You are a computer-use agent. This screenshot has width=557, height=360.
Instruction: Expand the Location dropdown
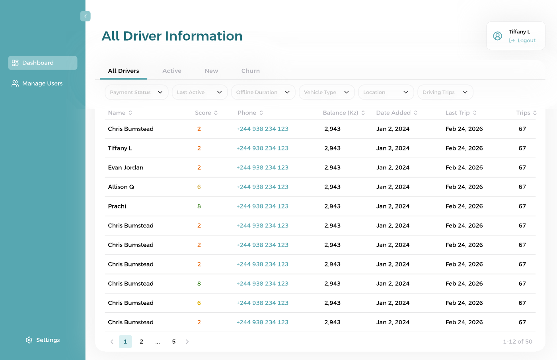click(x=386, y=92)
